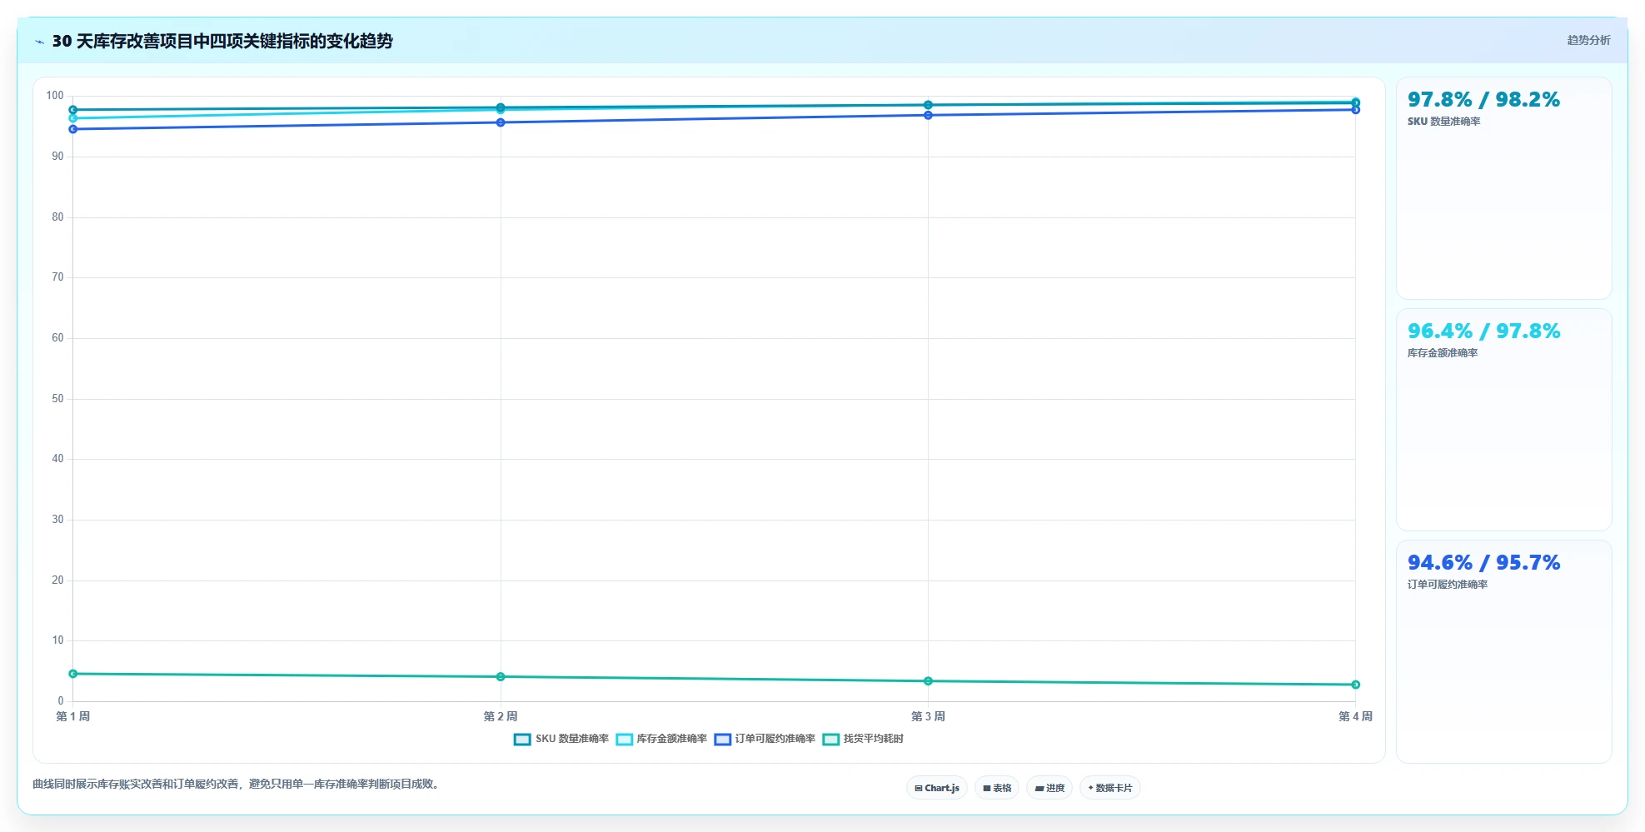Click the SKU 数量准确率 card label
This screenshot has height=832, width=1645.
click(1444, 122)
